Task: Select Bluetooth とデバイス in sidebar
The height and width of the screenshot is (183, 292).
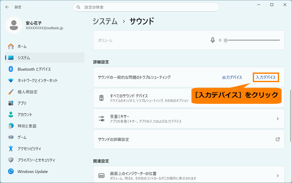Action: [45, 69]
